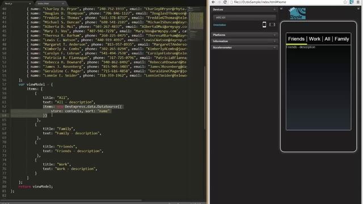
Task: Close the second editor file tab
Action: coord(63,3)
